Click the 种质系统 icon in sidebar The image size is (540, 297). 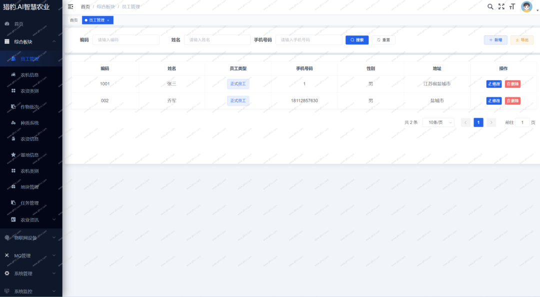(x=13, y=123)
